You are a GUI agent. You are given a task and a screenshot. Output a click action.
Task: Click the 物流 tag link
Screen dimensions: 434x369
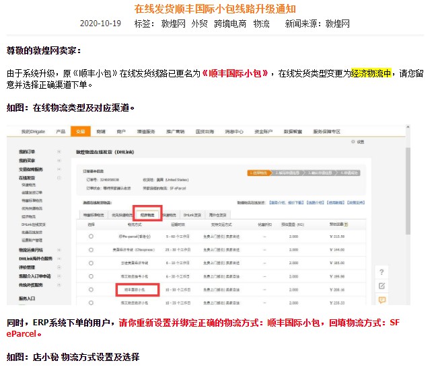pos(261,24)
